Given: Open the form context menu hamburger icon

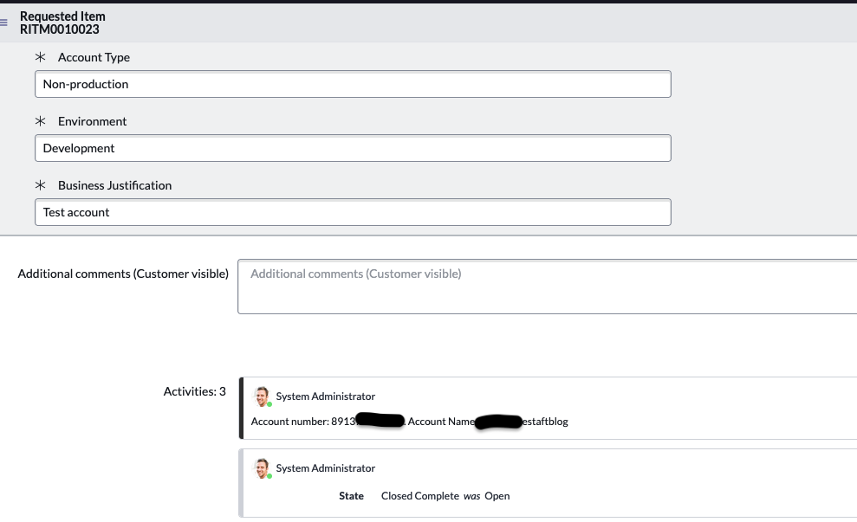Looking at the screenshot, I should pyautogui.click(x=5, y=23).
